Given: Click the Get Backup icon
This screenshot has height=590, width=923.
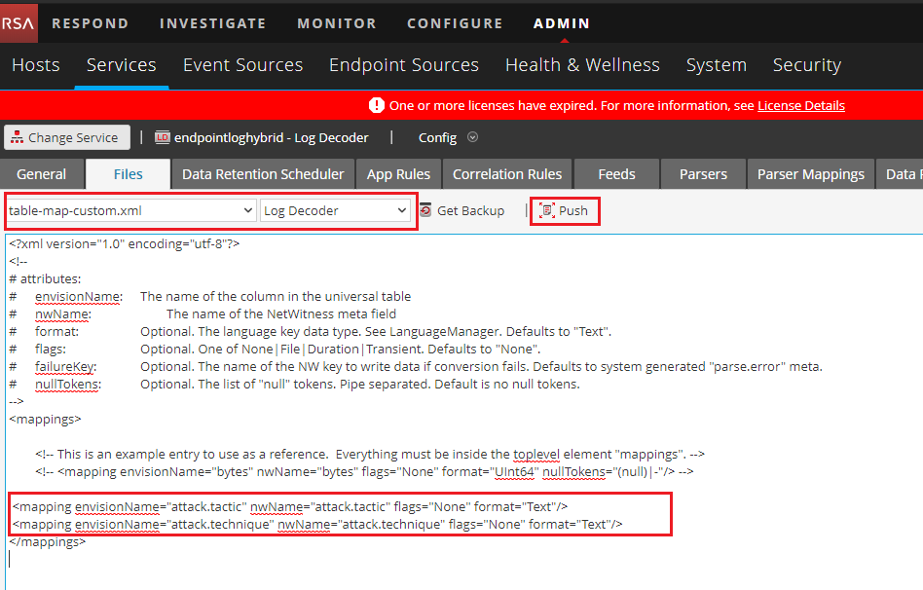Looking at the screenshot, I should [x=425, y=210].
